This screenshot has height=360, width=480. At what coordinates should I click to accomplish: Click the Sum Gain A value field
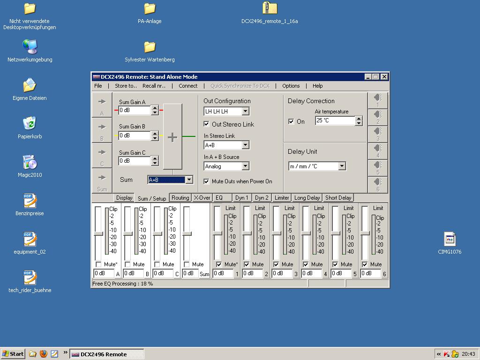(x=135, y=110)
